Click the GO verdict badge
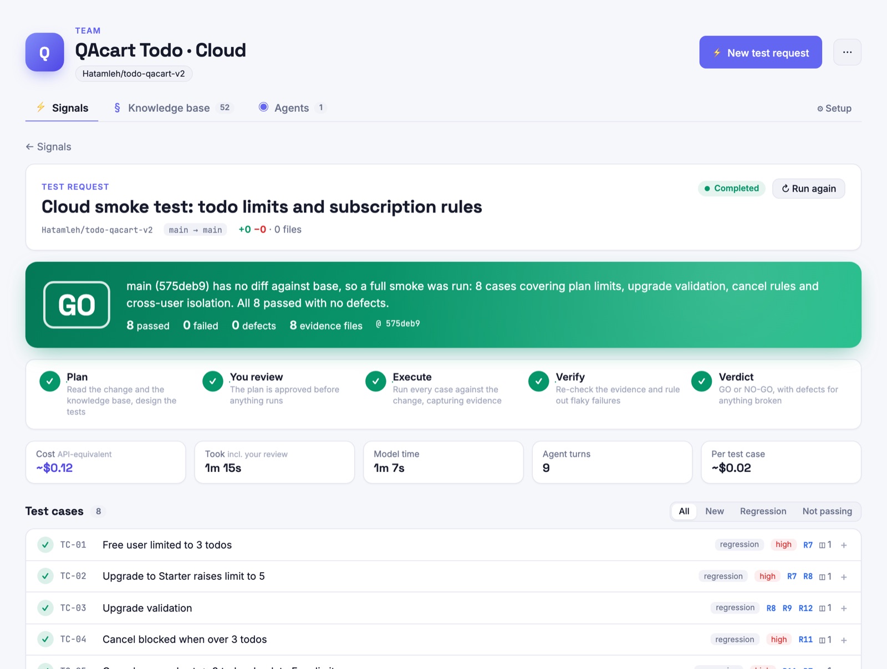Screen dimensions: 887x669 pyautogui.click(x=77, y=305)
